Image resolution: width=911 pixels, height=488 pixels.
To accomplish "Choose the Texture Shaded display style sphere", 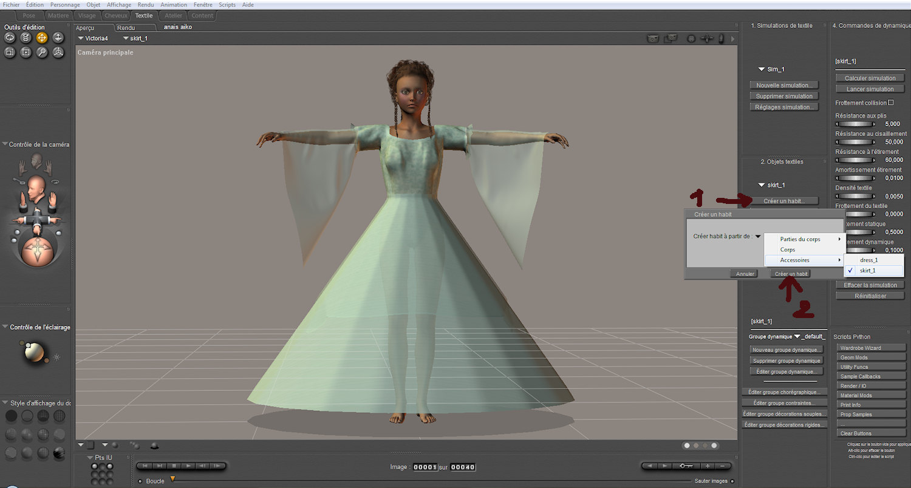I will coord(59,453).
